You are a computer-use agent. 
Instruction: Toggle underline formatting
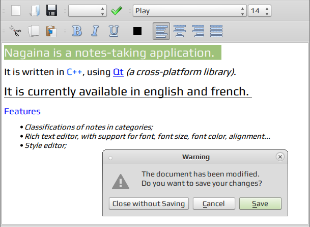[x=114, y=31]
